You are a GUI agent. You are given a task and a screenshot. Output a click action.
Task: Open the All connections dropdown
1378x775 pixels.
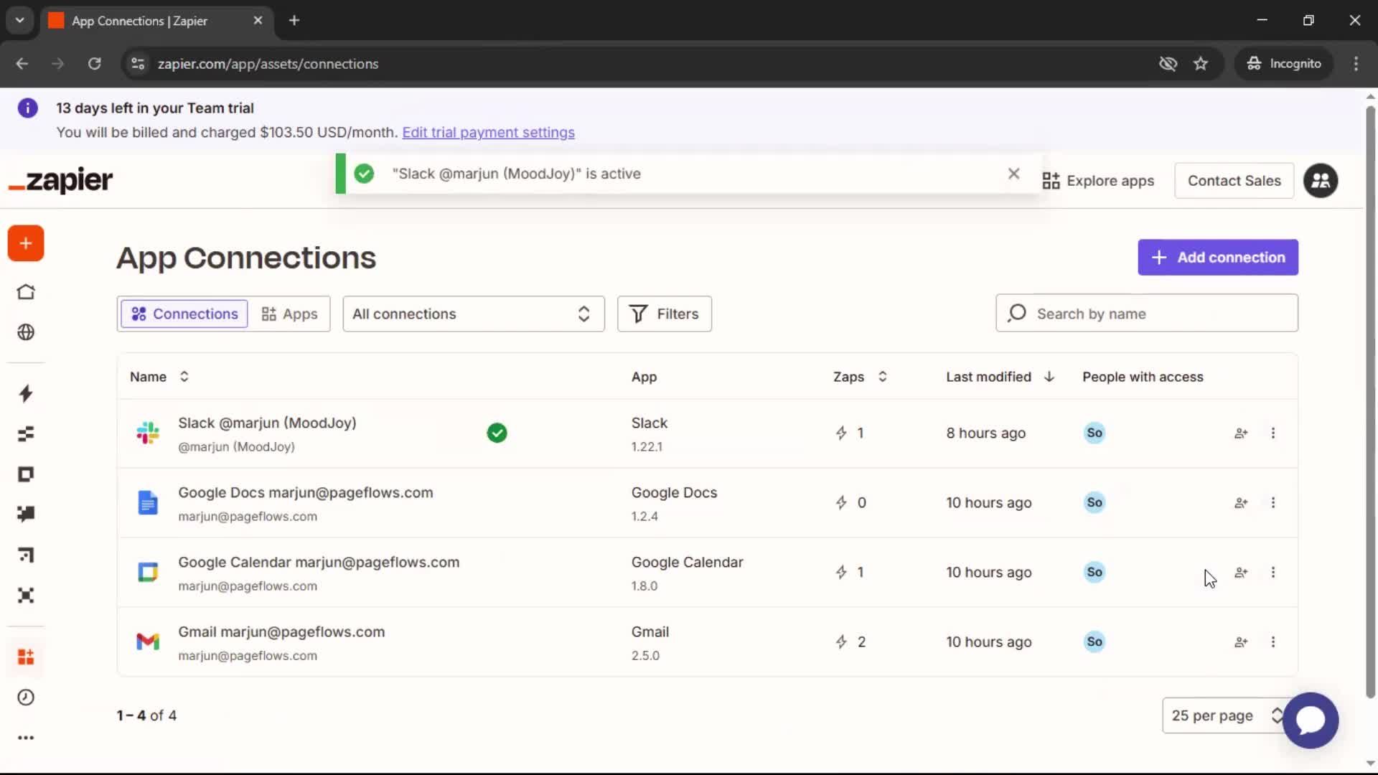[x=474, y=314]
